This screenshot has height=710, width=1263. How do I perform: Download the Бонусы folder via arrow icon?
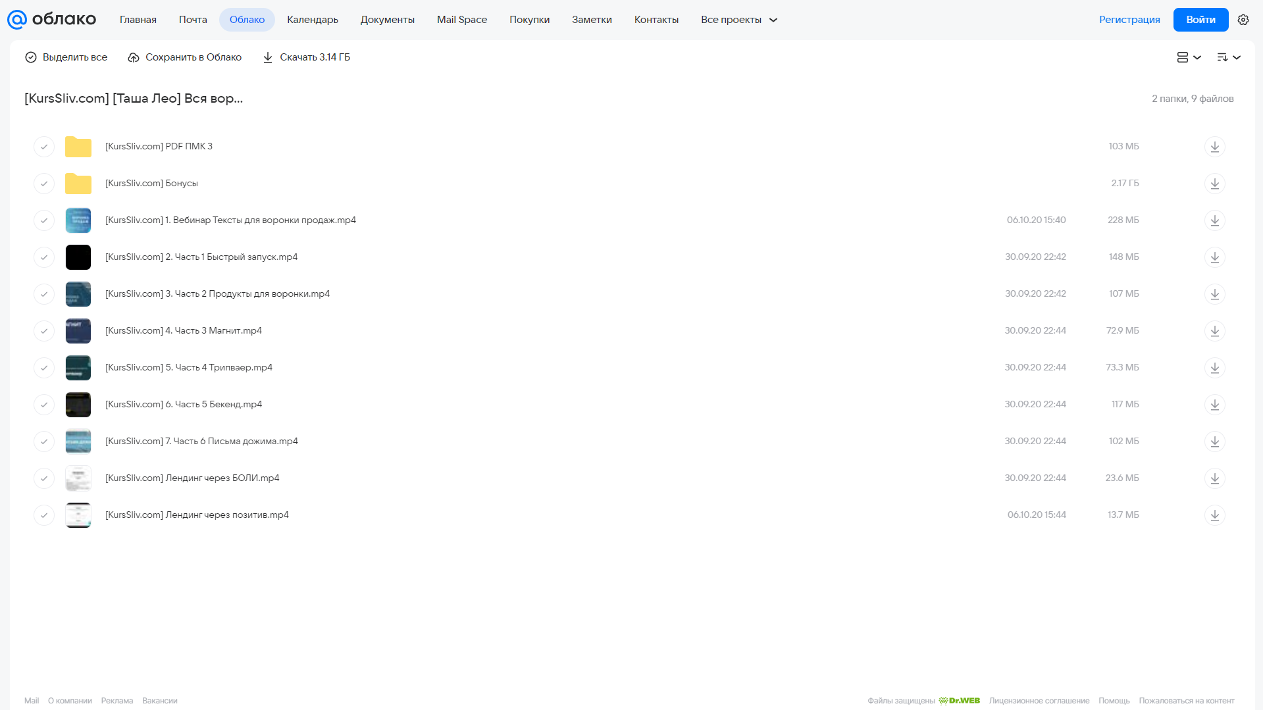pyautogui.click(x=1214, y=183)
